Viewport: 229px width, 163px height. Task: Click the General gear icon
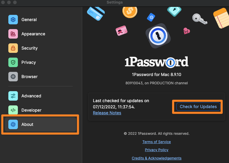[13, 20]
